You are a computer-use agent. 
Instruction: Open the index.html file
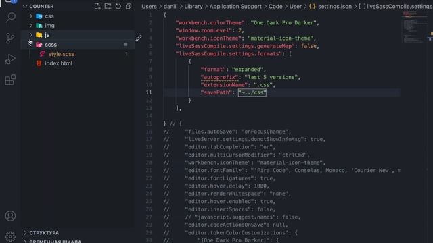tap(59, 63)
